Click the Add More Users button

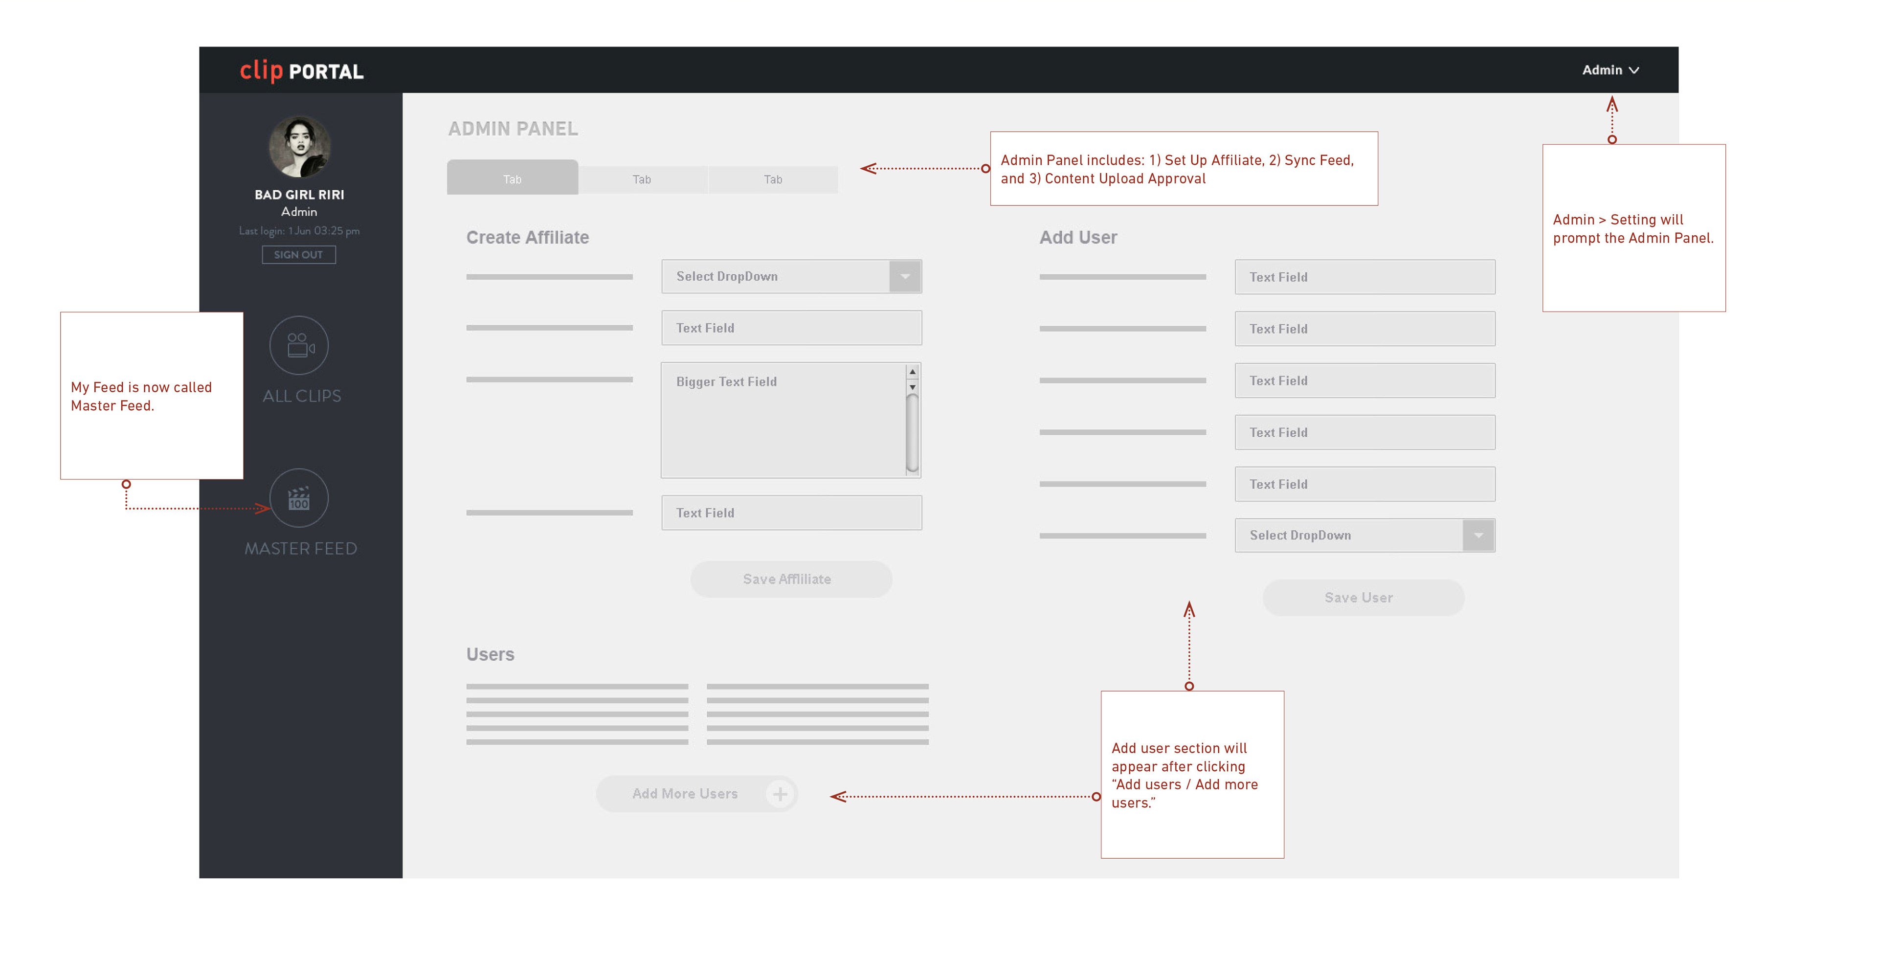[x=697, y=793]
